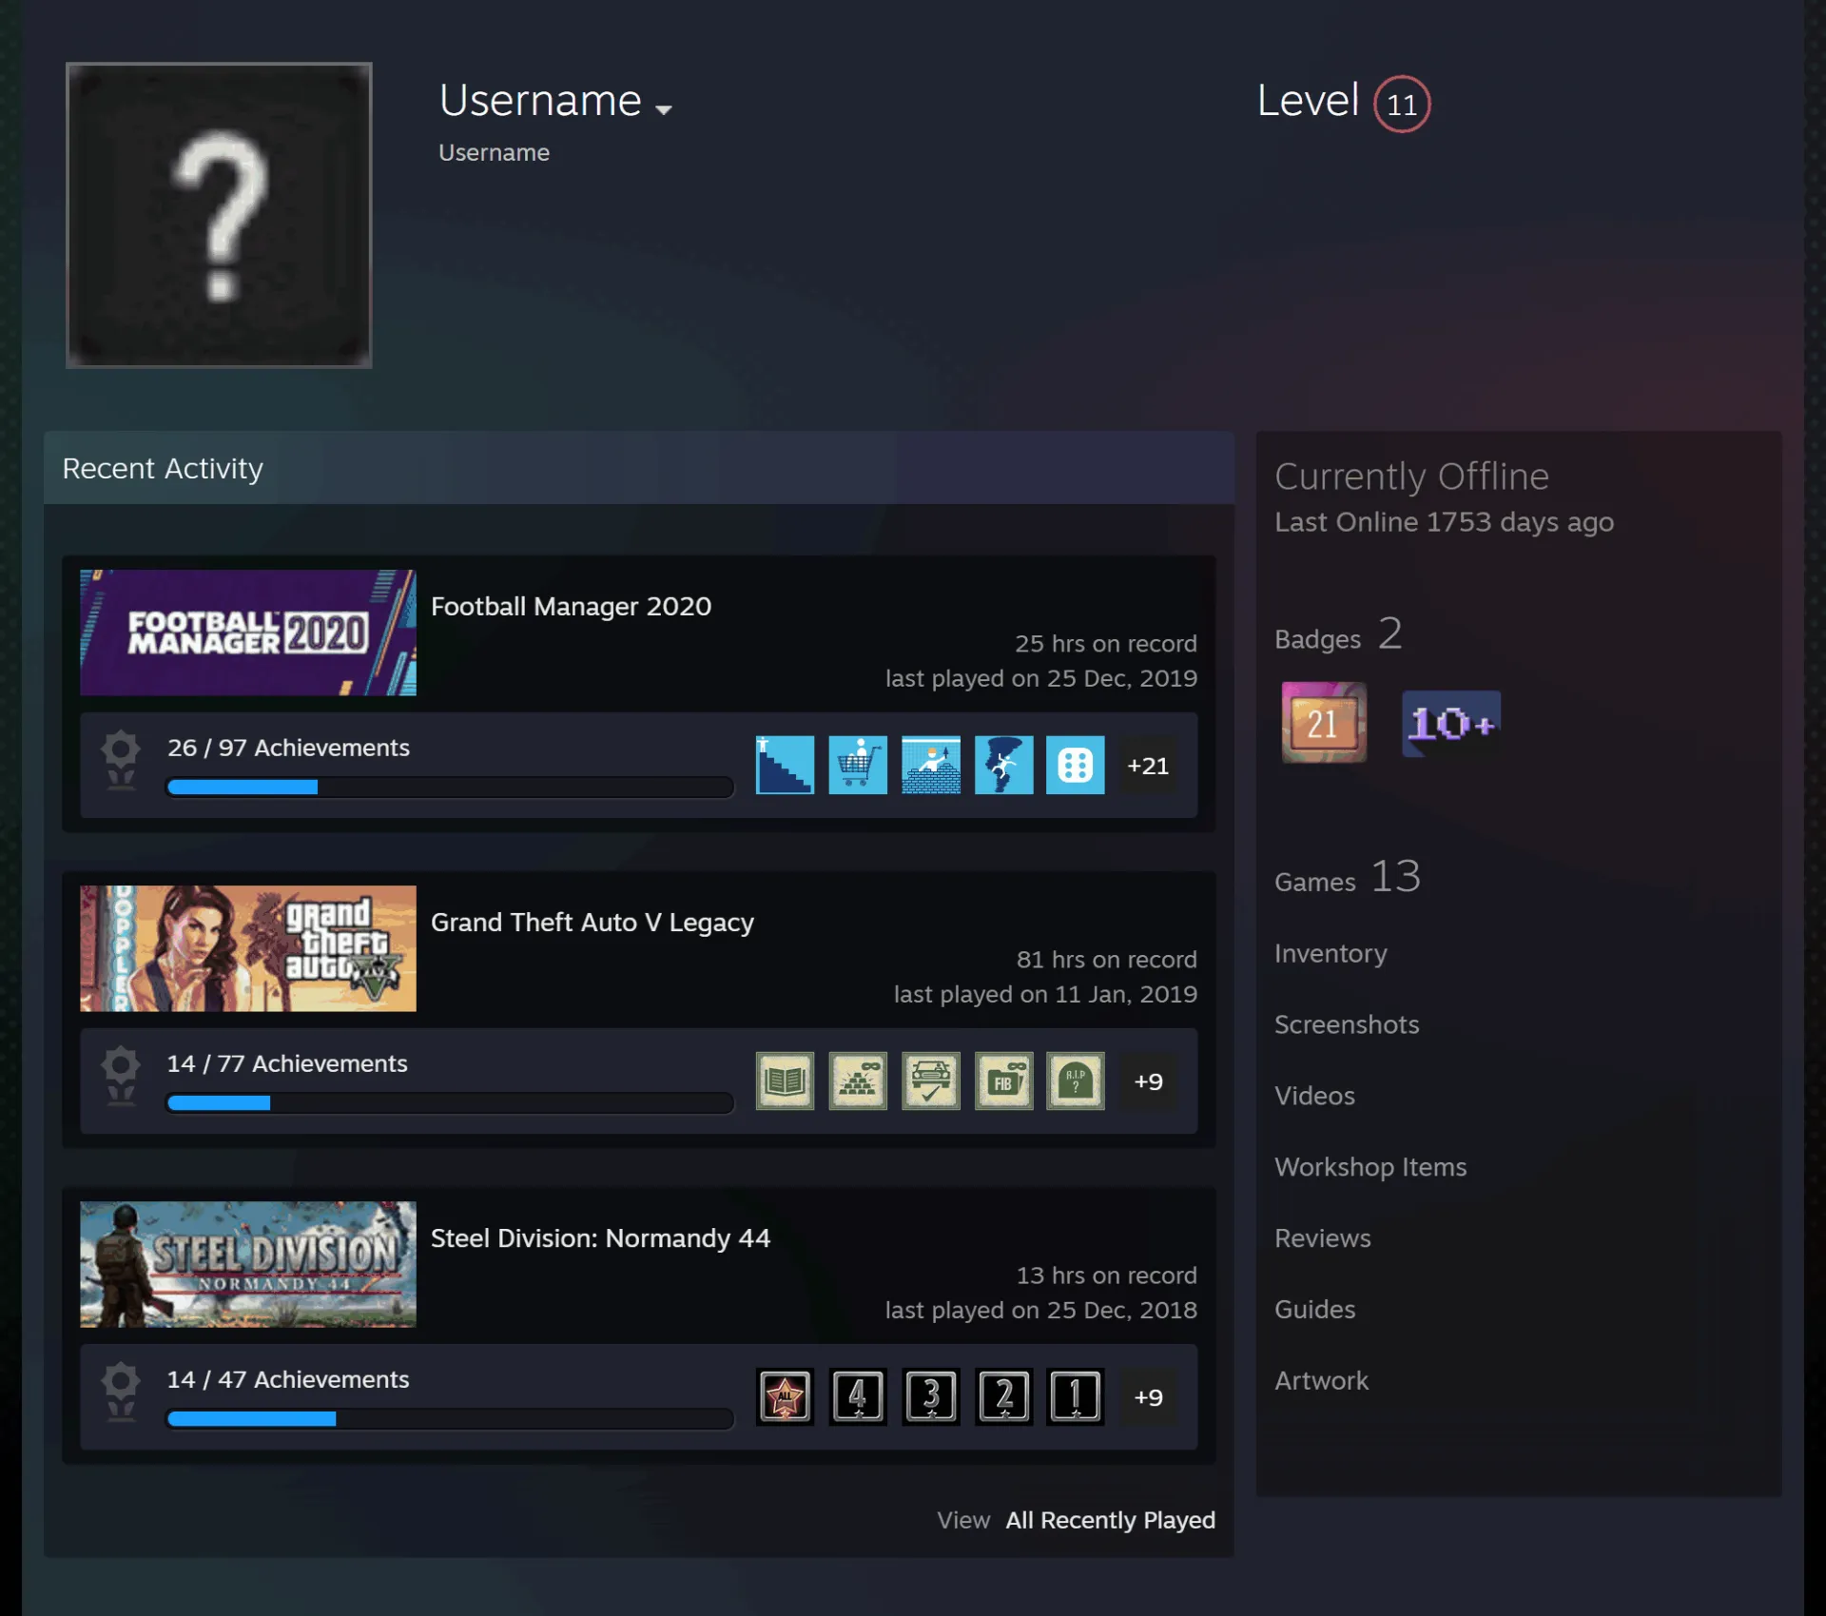
Task: Click the staircase achievement icon for Football Manager
Action: (785, 765)
